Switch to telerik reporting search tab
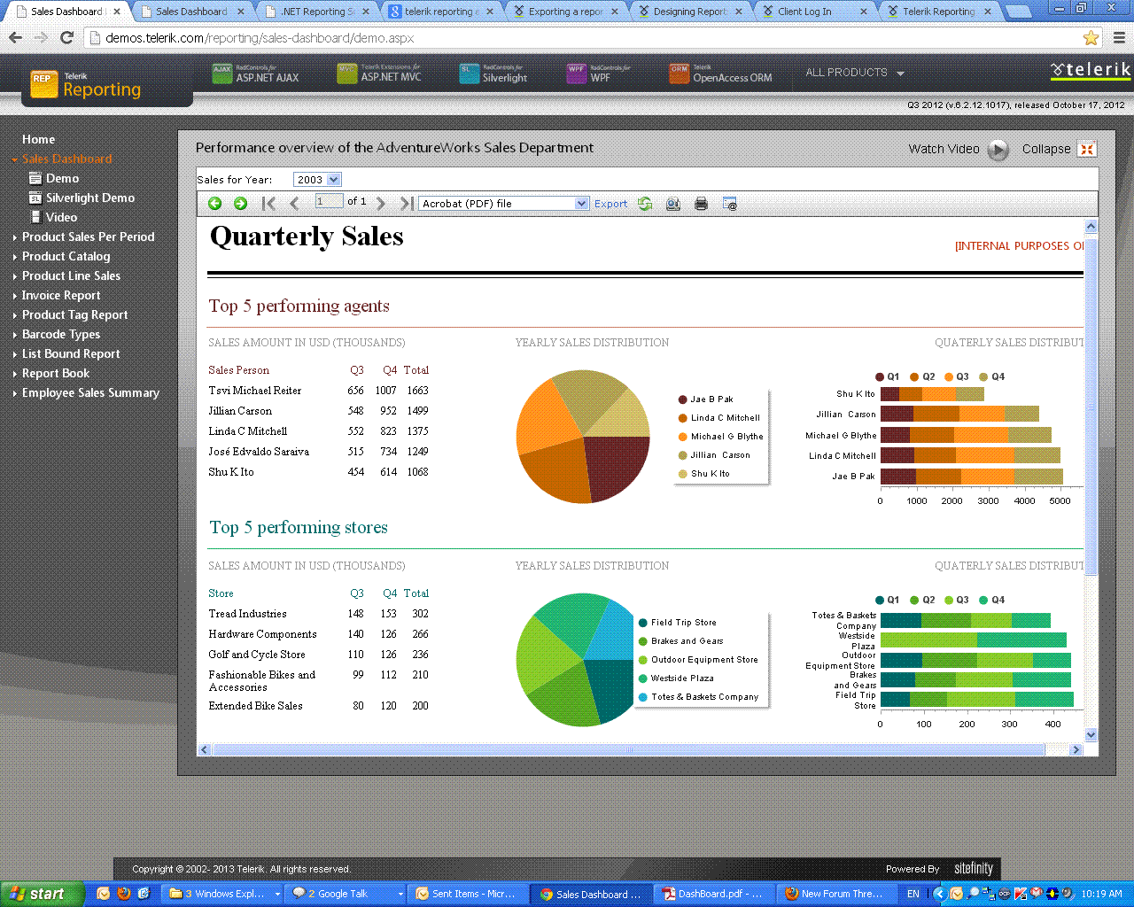The width and height of the screenshot is (1134, 907). [x=441, y=12]
